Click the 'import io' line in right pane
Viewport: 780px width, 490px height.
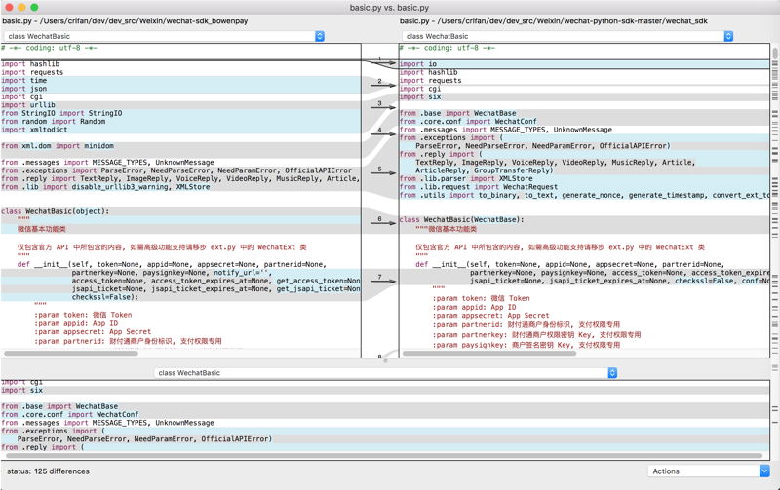click(417, 64)
